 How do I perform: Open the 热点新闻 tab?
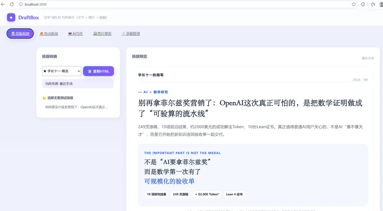pos(49,33)
